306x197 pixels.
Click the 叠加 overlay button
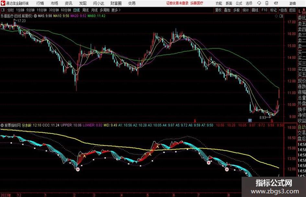tap(227, 10)
